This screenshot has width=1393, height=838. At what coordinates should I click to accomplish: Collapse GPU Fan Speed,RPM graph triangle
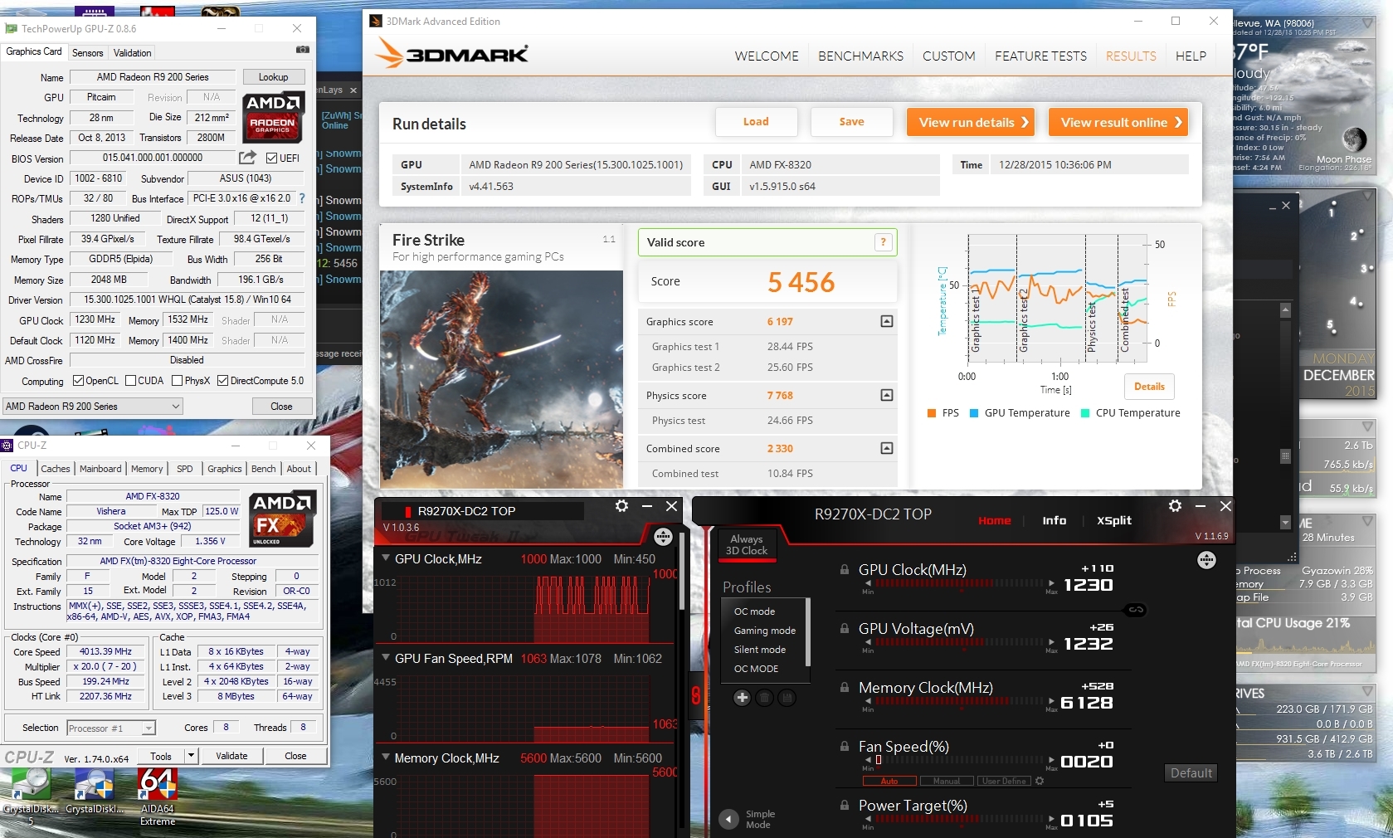(x=386, y=657)
